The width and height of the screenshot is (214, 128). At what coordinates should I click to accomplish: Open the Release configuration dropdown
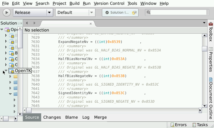pyautogui.click(x=49, y=13)
